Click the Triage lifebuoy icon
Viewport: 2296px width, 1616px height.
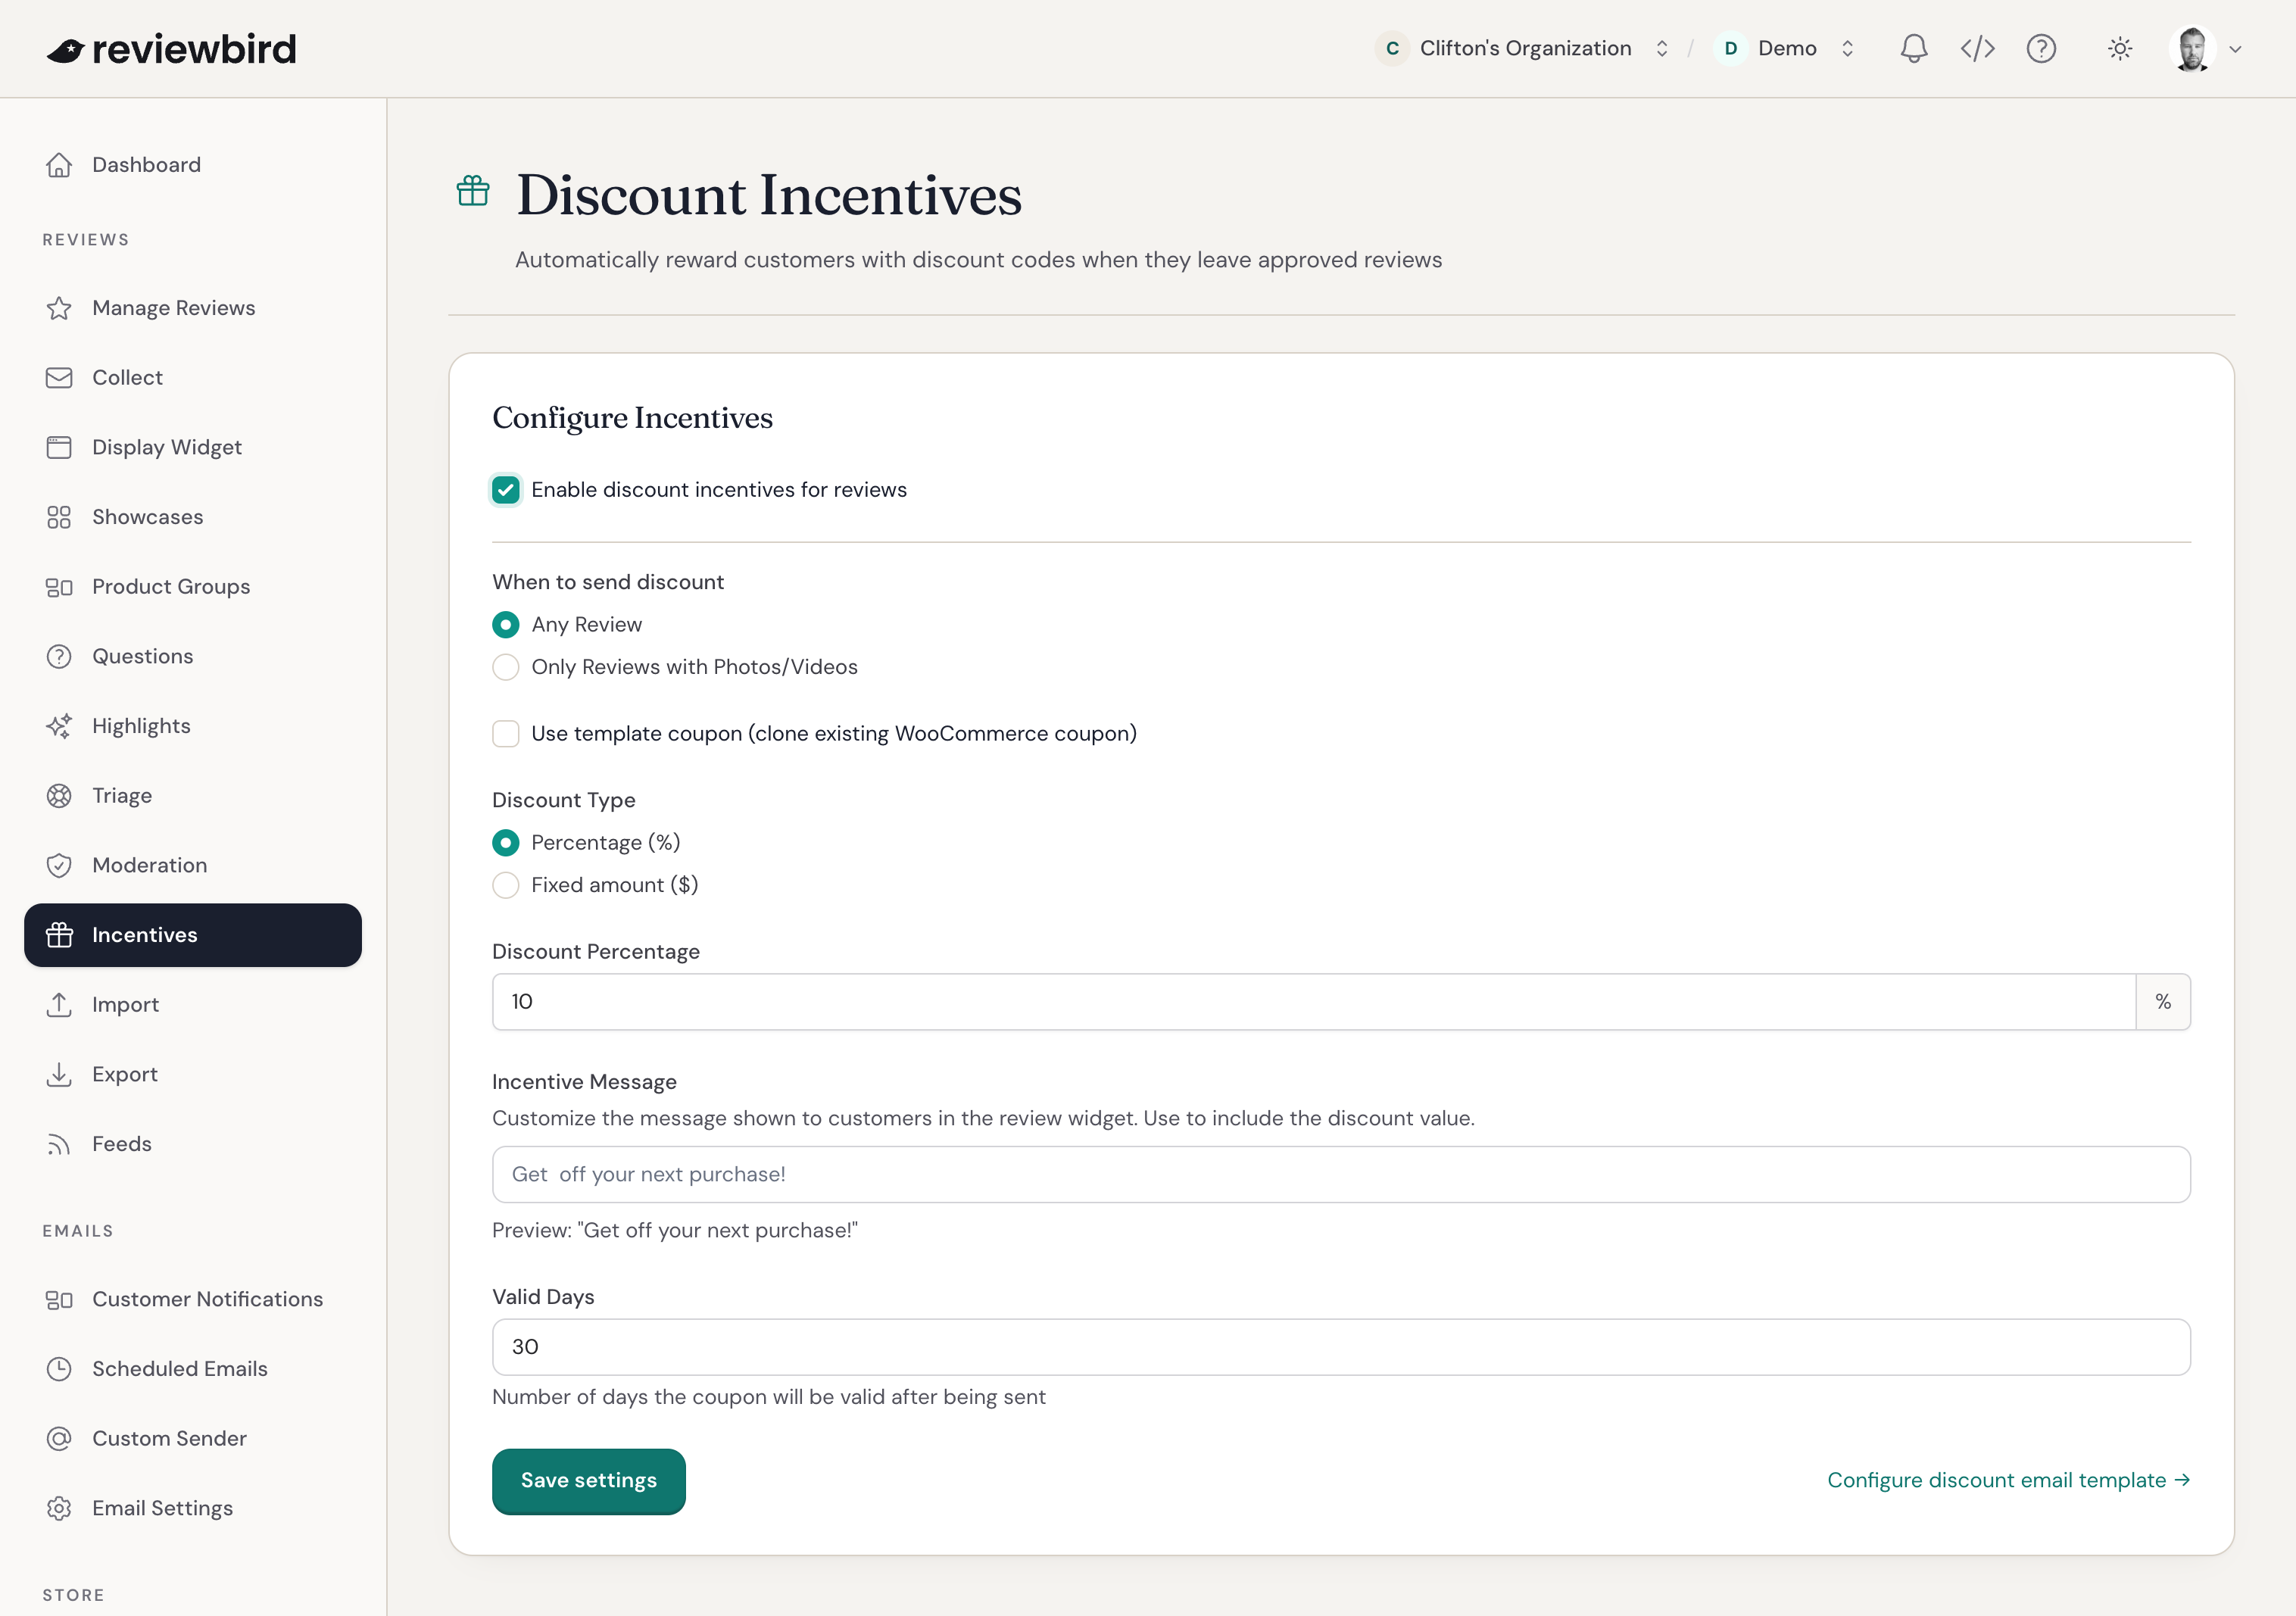tap(59, 796)
